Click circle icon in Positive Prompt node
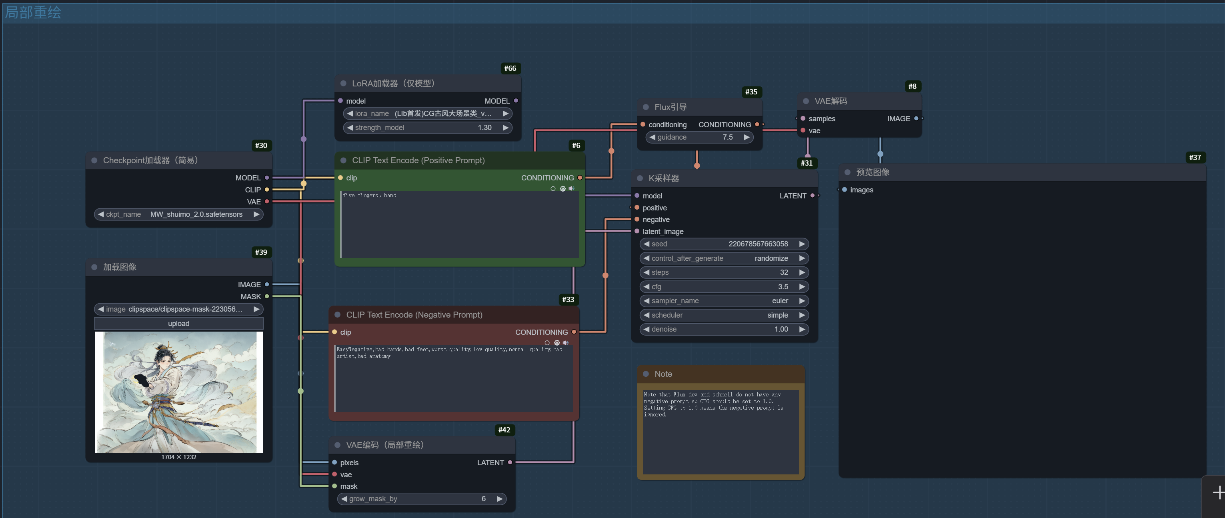 [552, 189]
